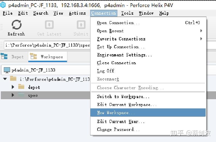Click the workspace monitor icon beside p4admin_PC-JF_1133

pos(7,70)
